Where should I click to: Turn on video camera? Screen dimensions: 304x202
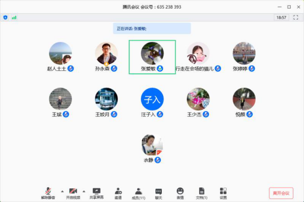73,193
